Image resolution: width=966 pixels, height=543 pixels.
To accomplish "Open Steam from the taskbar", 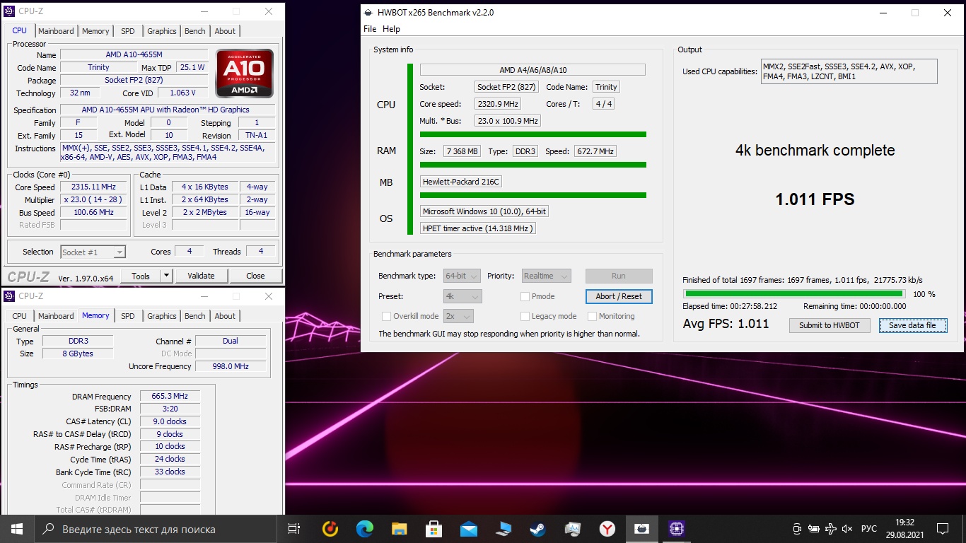I will coord(538,529).
